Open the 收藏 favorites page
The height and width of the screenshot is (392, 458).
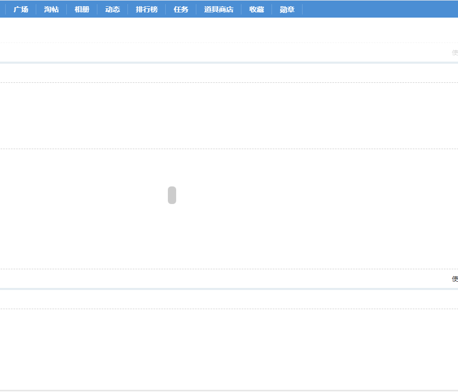pyautogui.click(x=256, y=9)
